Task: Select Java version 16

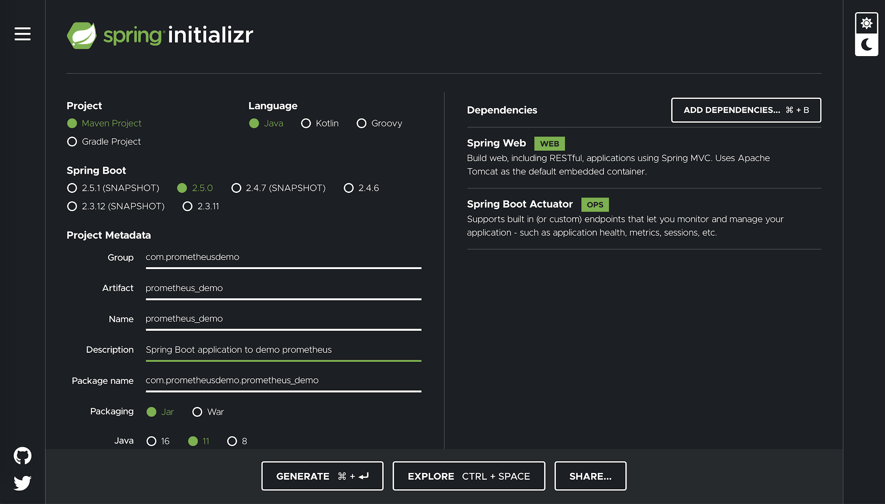Action: coord(151,441)
